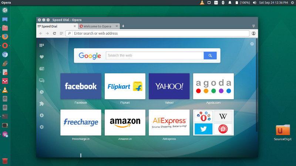This screenshot has width=296, height=166.
Task: Open the Yahoo! speed dial tile
Action: coord(169,86)
